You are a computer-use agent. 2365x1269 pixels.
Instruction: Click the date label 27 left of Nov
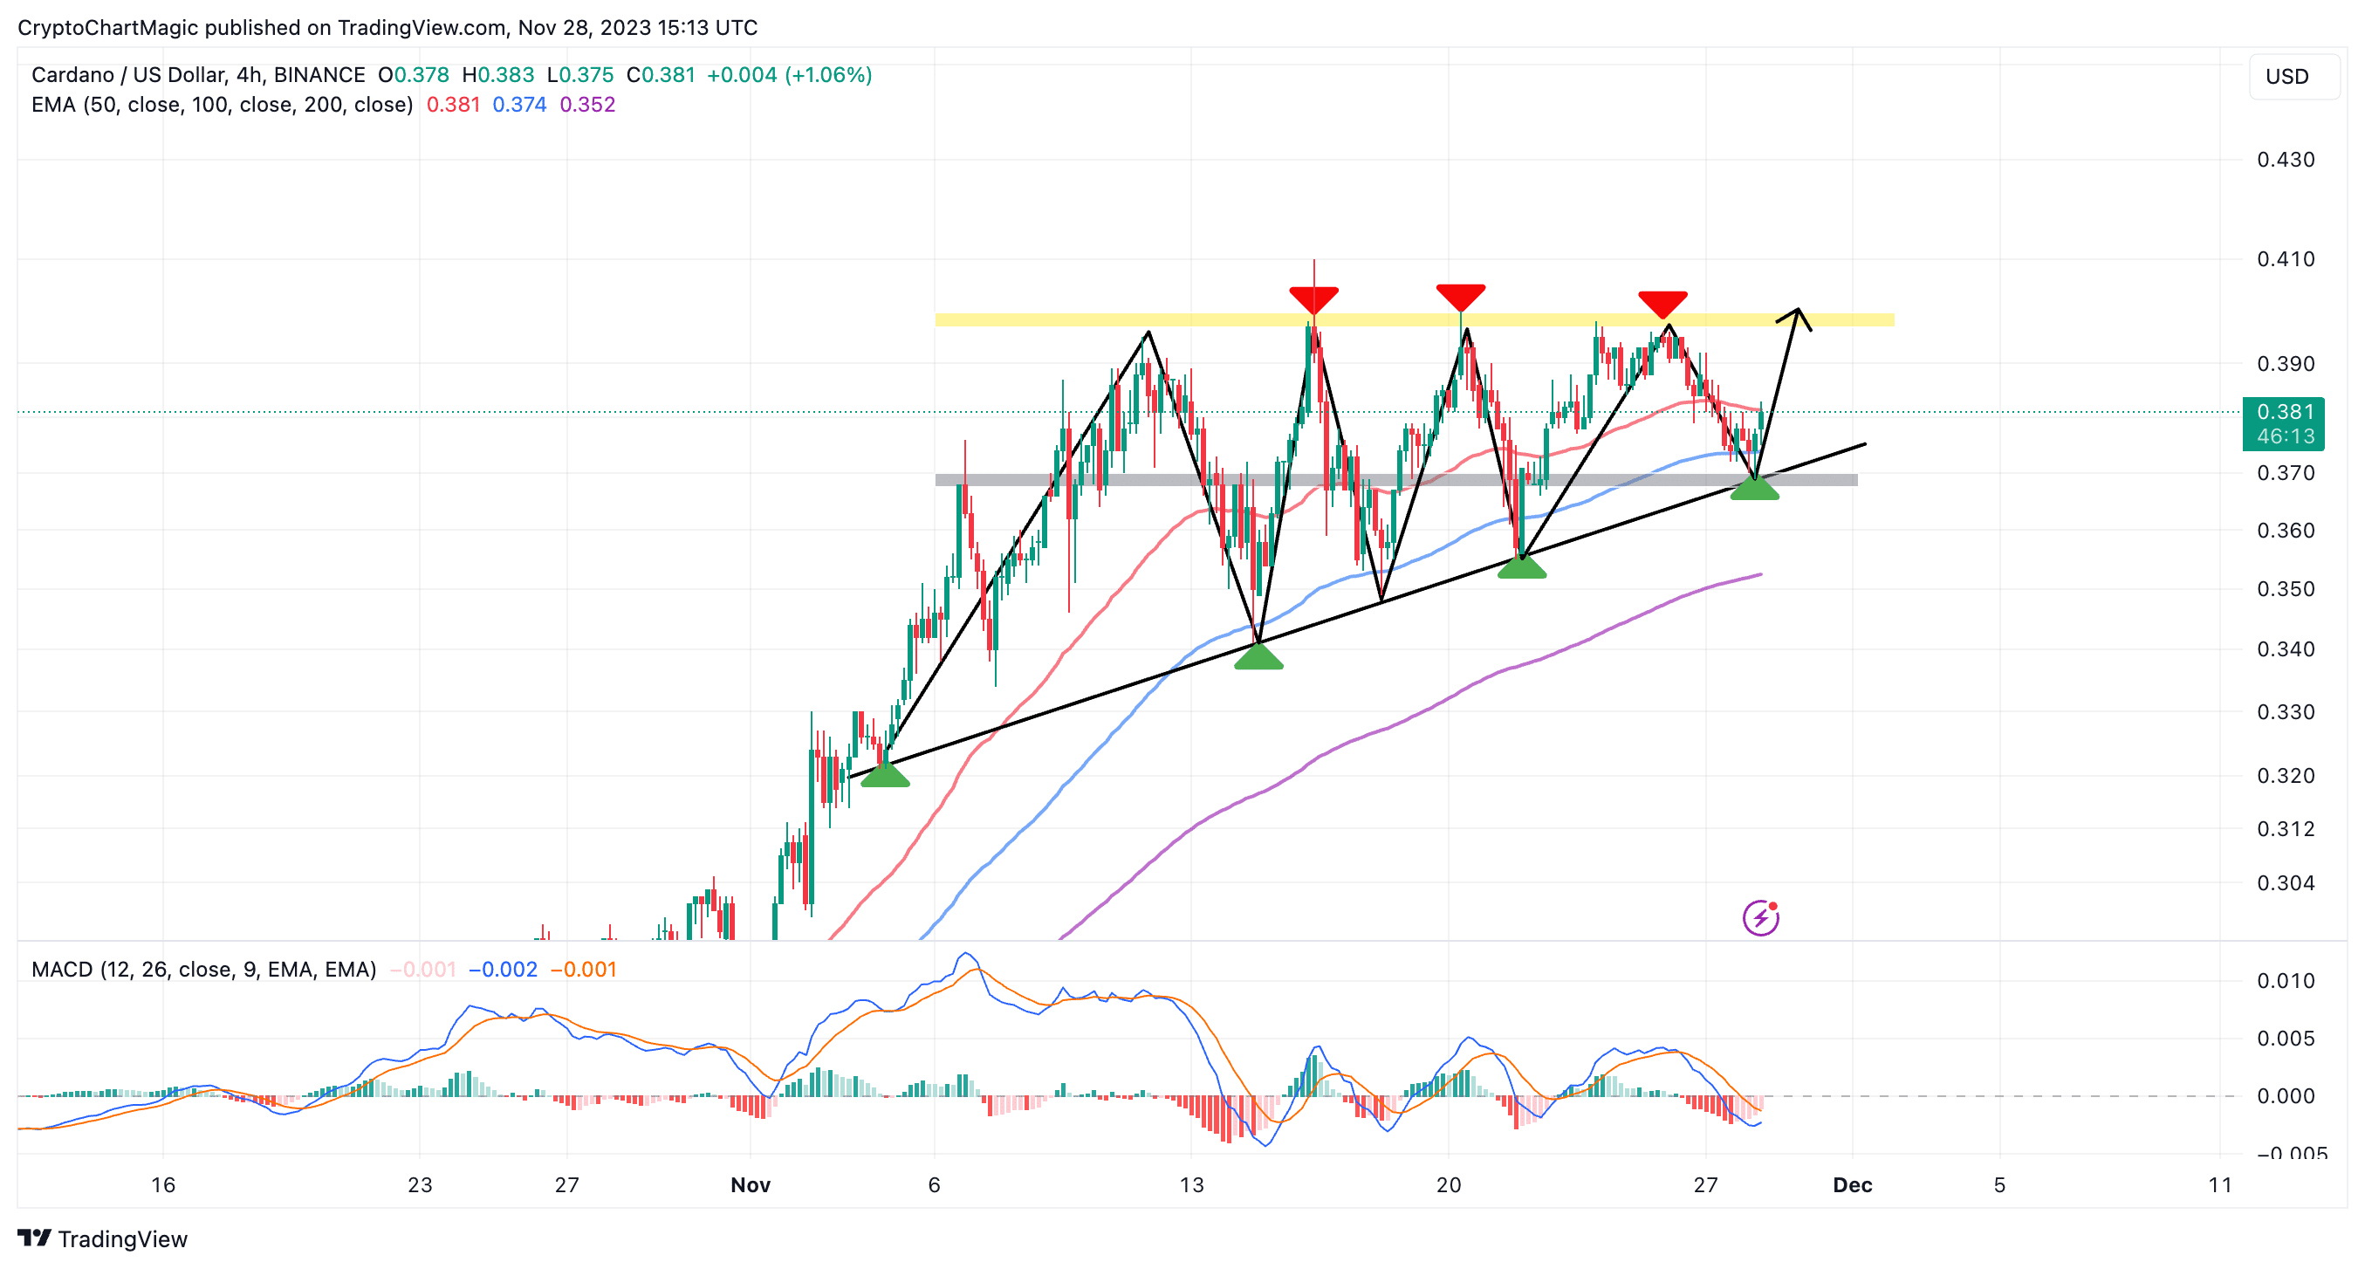click(x=566, y=1185)
